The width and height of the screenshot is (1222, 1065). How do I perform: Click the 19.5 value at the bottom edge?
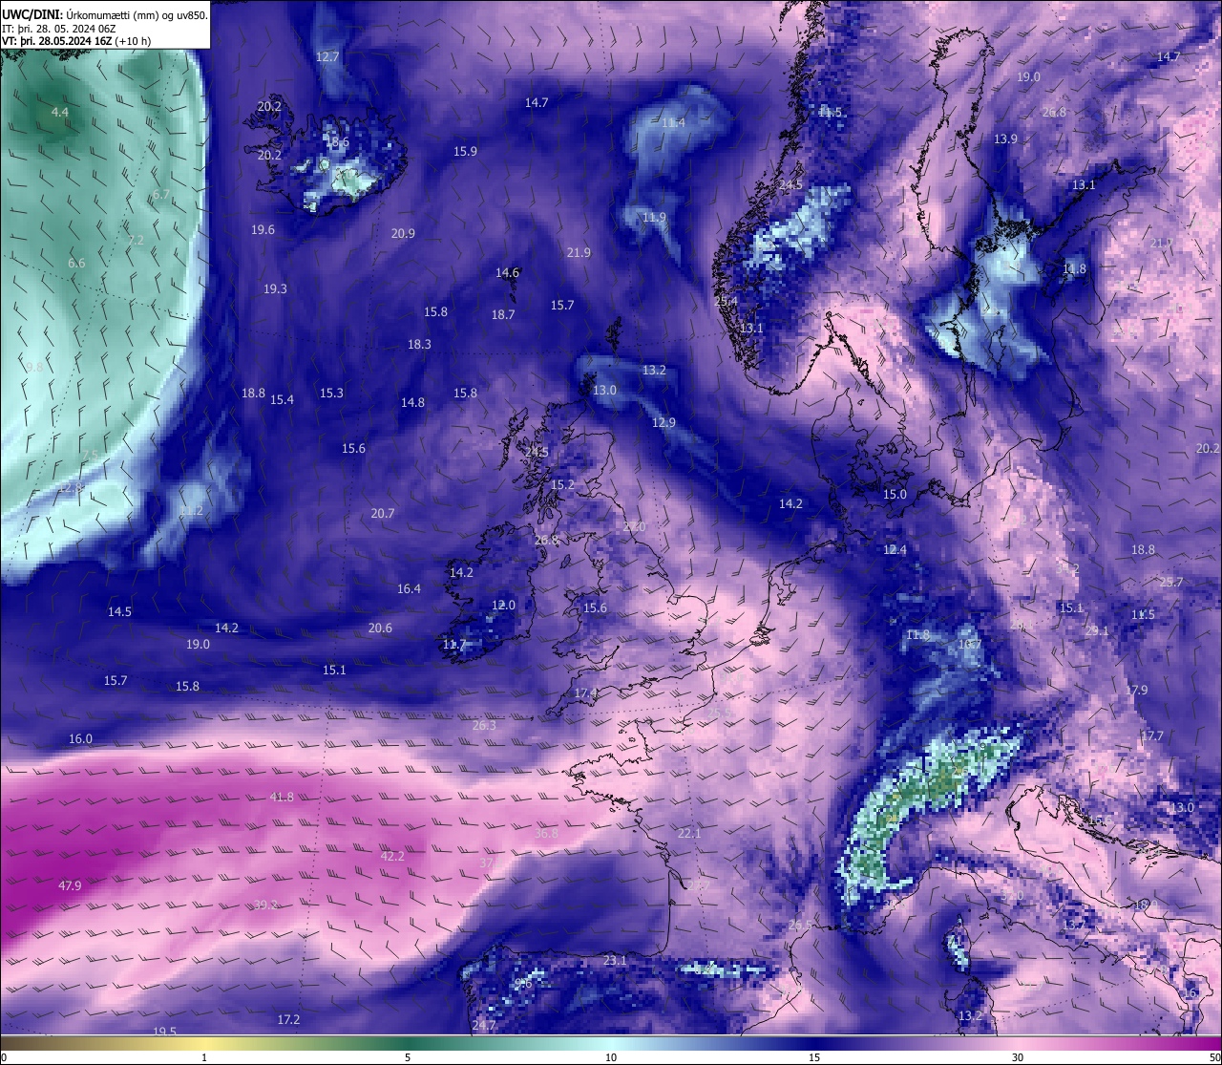click(x=165, y=1031)
